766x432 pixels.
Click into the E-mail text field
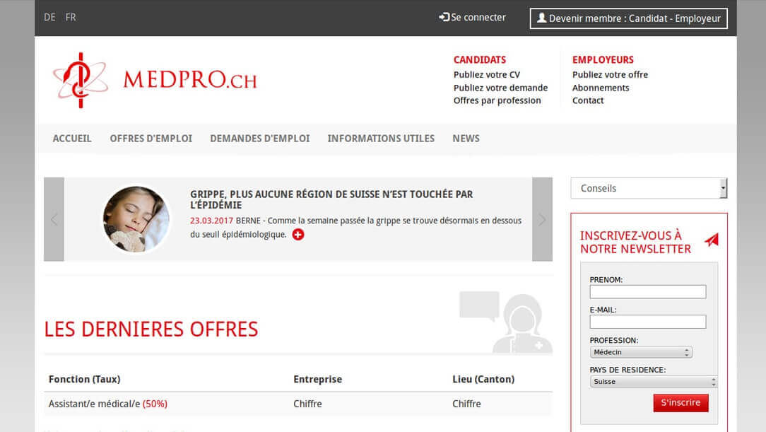pos(647,322)
